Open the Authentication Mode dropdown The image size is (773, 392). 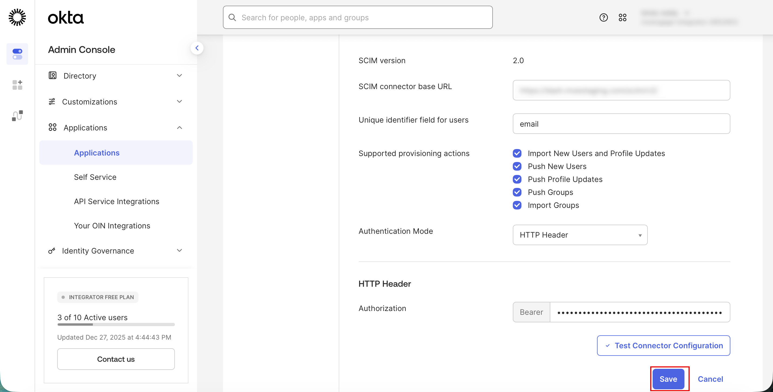(580, 235)
